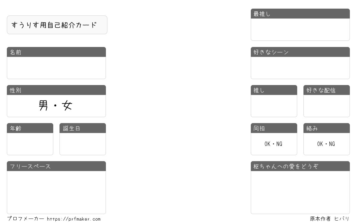This screenshot has width=357, height=223.
Task: Click the 原本作者 ヒバリ credit text
Action: click(x=329, y=219)
